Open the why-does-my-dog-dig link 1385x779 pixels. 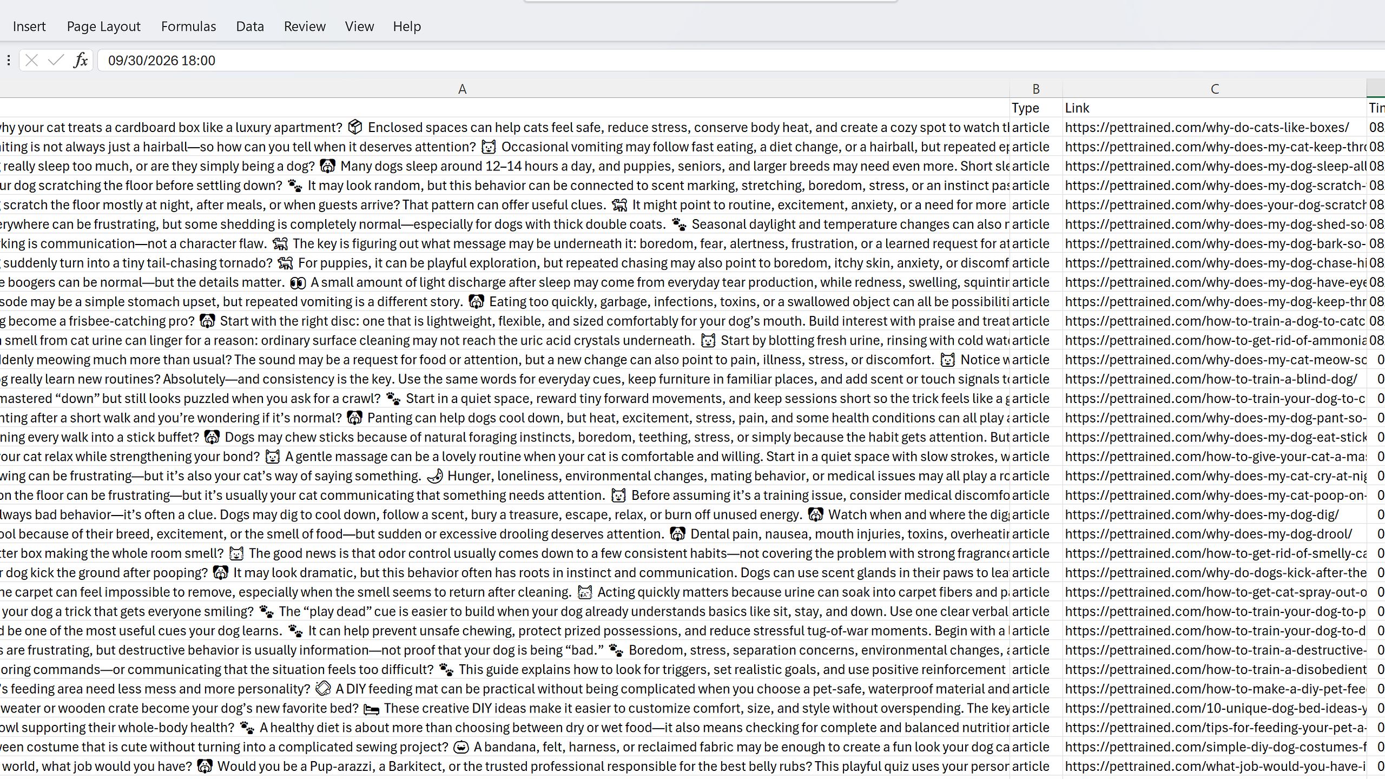pyautogui.click(x=1202, y=515)
